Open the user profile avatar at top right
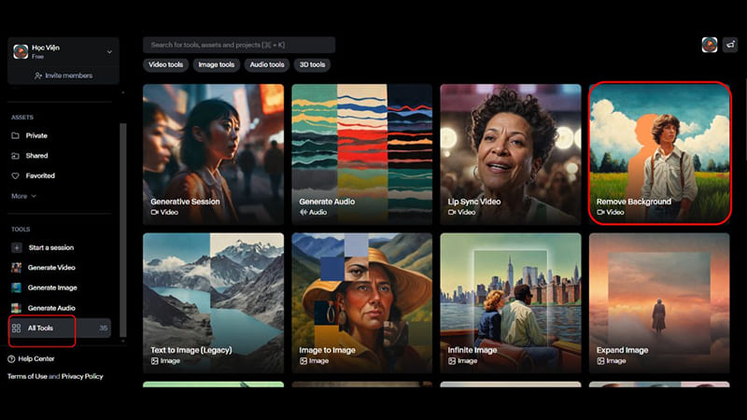 [x=710, y=45]
